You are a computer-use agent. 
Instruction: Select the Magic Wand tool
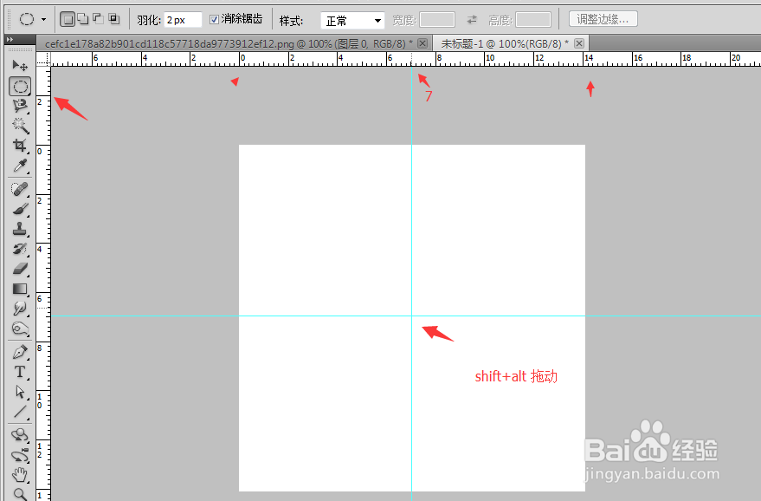click(x=20, y=126)
